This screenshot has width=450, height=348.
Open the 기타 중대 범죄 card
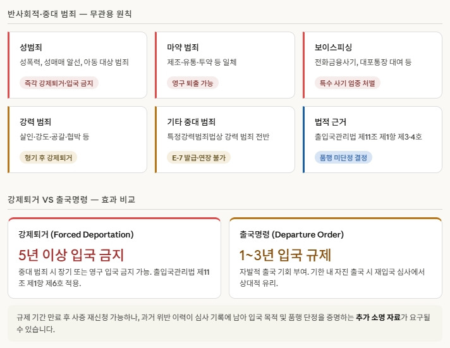click(x=225, y=140)
